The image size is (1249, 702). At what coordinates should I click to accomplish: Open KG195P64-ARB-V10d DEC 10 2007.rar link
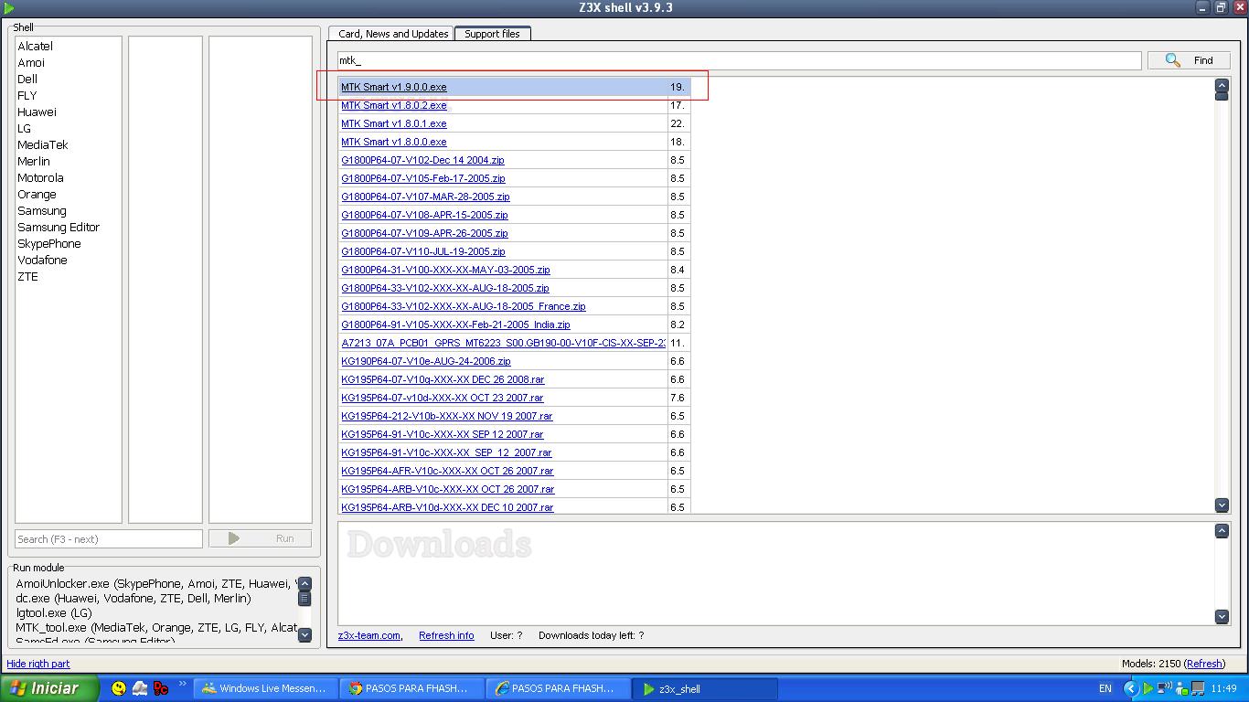[447, 507]
